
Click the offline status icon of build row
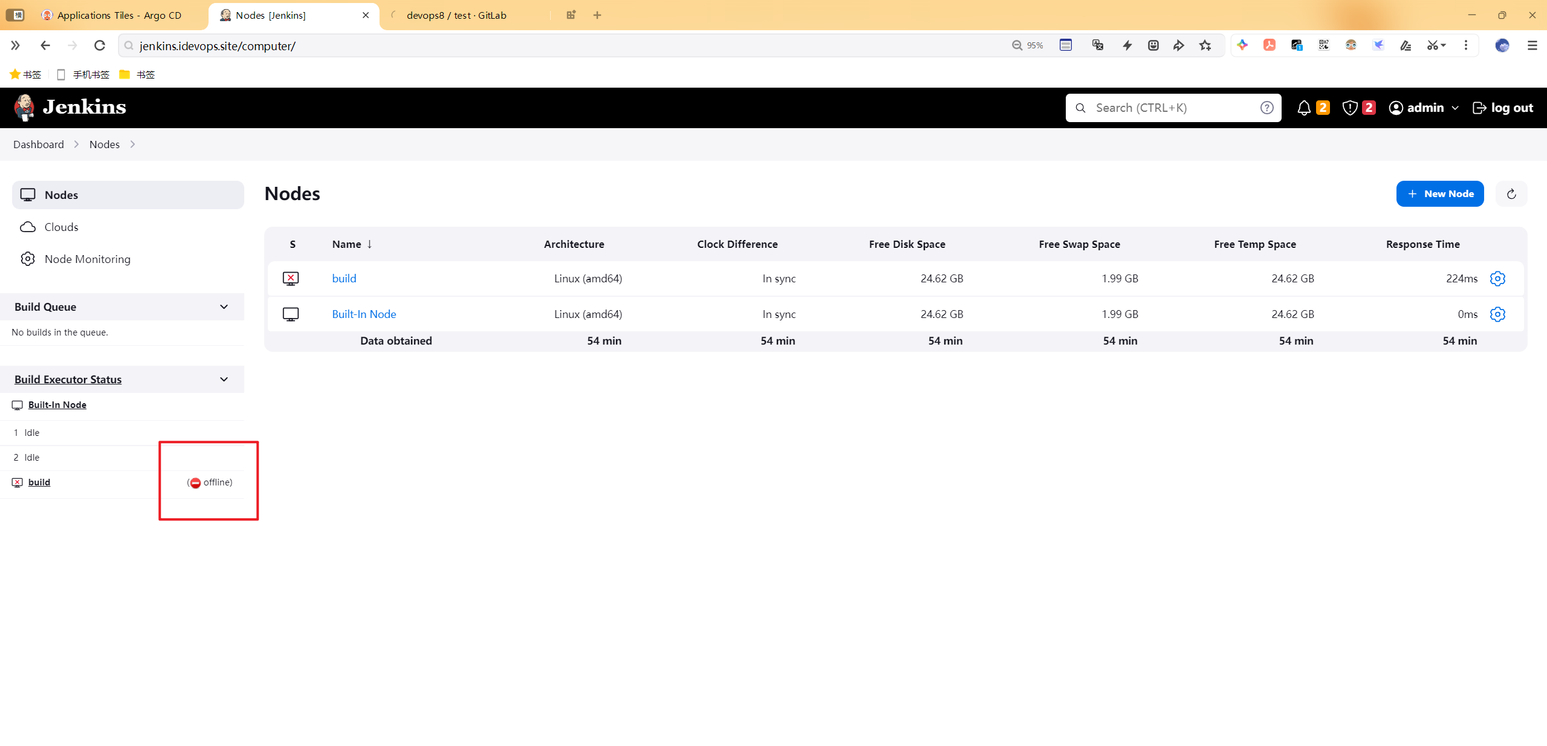[291, 279]
